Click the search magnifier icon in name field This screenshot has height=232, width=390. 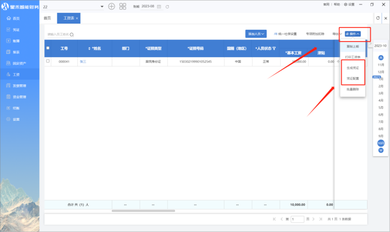coord(72,34)
